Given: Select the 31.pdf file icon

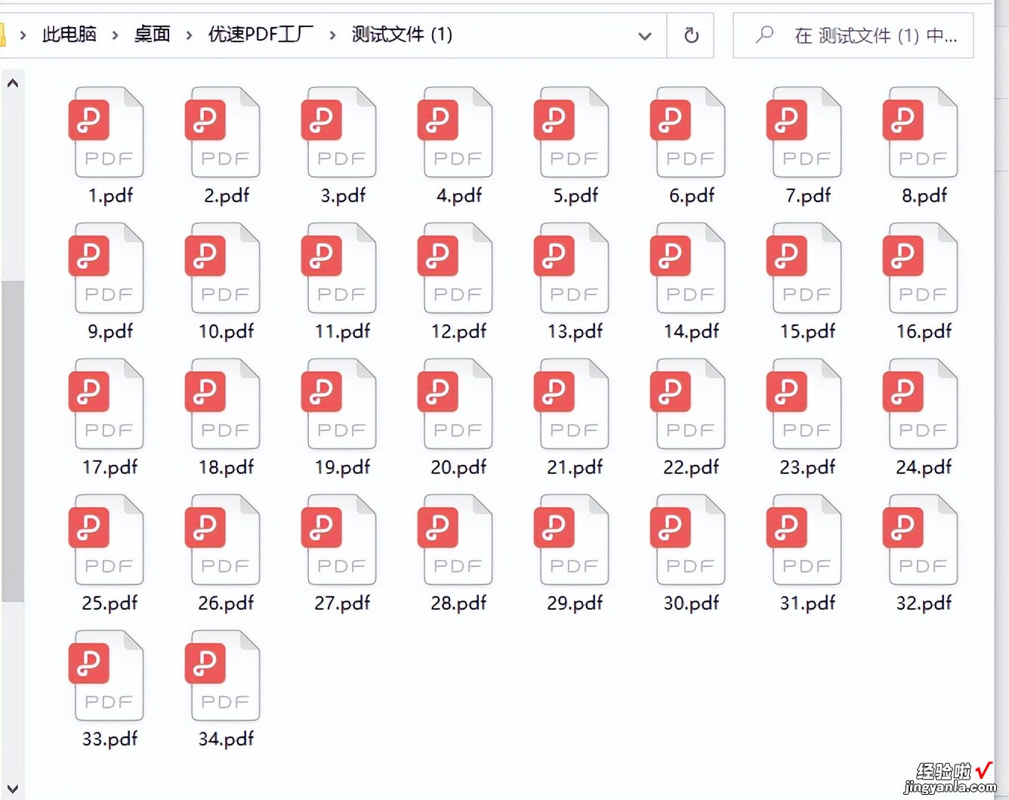Looking at the screenshot, I should click(x=804, y=540).
